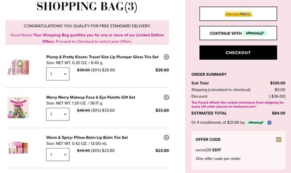Click the carbon emissions offset notice
291x173 pixels.
237,104
